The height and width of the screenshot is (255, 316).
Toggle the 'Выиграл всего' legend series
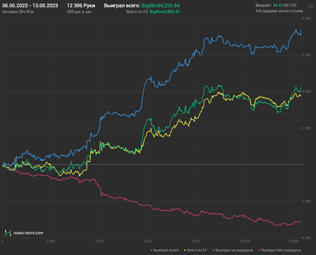click(164, 250)
